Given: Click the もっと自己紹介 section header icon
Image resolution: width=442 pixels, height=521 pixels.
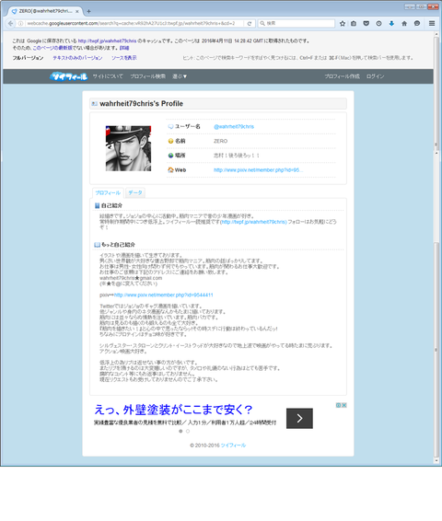Looking at the screenshot, I should [x=97, y=245].
